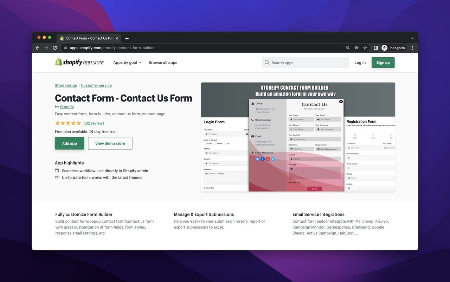The image size is (450, 282).
Task: Click the browser address bar URL
Action: 112,48
